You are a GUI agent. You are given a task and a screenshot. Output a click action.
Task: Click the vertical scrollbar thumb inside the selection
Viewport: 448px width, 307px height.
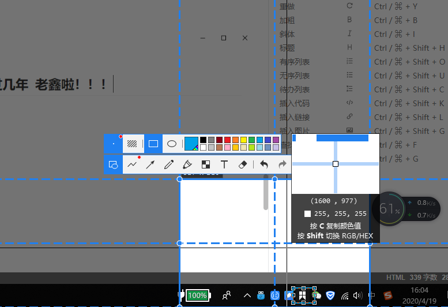pyautogui.click(x=266, y=192)
